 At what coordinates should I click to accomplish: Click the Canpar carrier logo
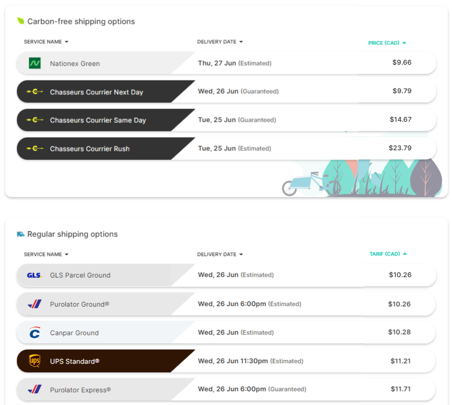35,332
